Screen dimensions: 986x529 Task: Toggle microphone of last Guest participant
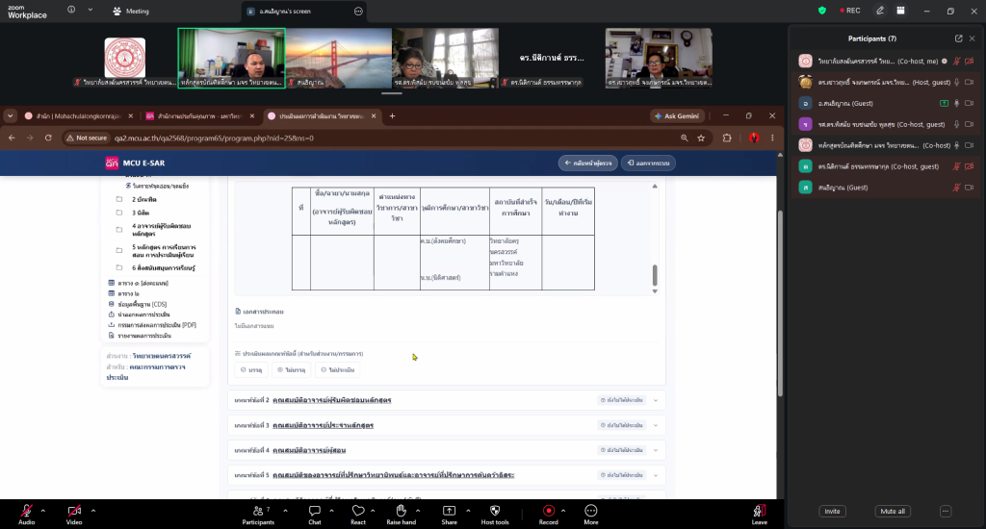tap(956, 188)
